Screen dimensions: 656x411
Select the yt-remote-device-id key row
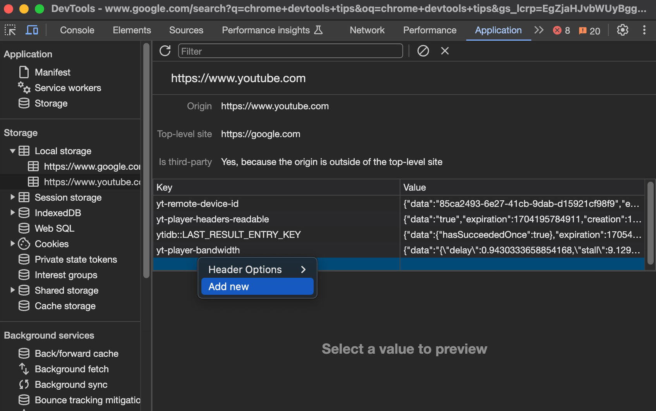276,204
